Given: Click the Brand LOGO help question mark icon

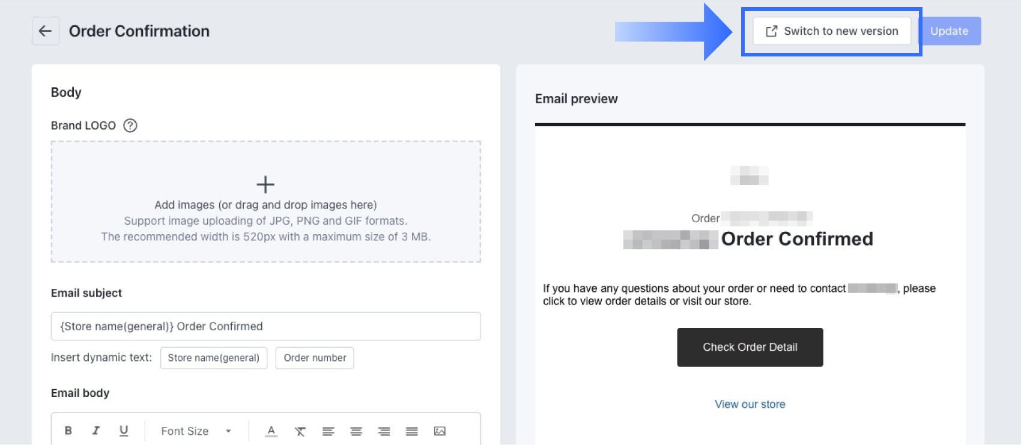Looking at the screenshot, I should point(130,126).
